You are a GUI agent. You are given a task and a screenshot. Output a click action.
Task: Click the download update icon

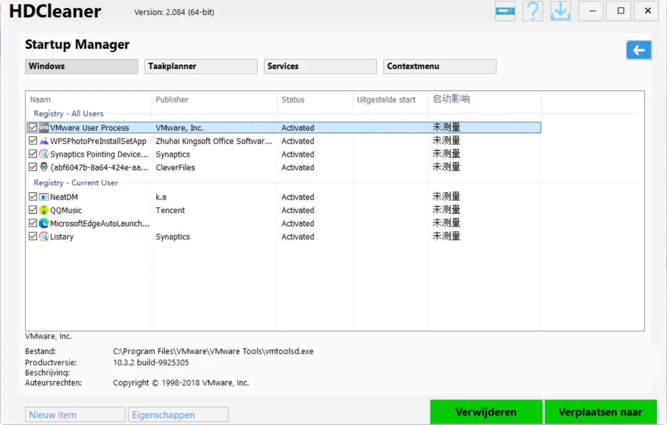click(x=560, y=11)
